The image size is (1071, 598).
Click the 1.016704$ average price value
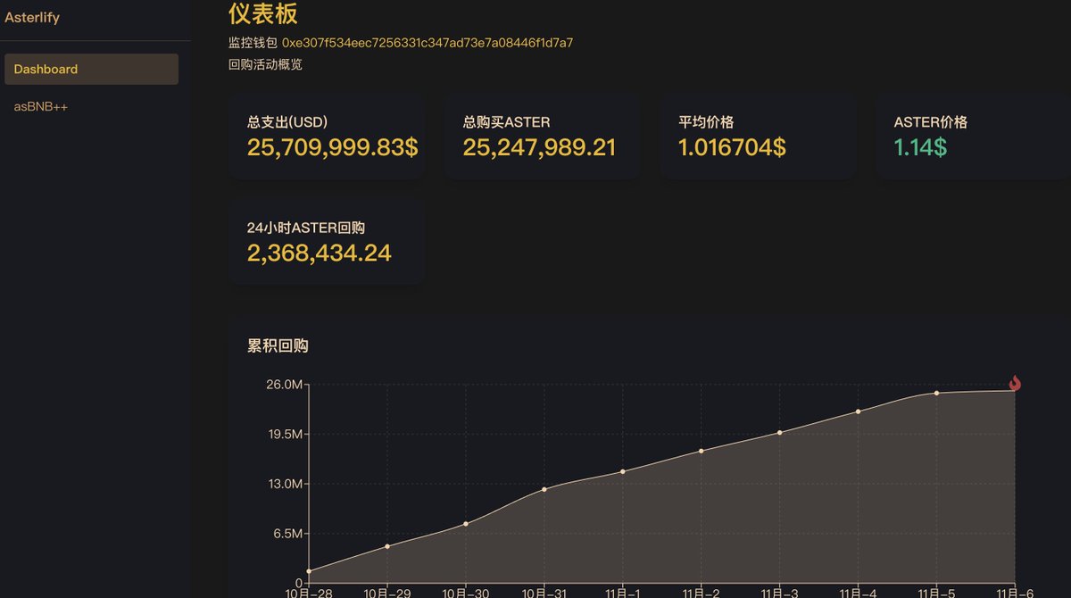pyautogui.click(x=732, y=147)
